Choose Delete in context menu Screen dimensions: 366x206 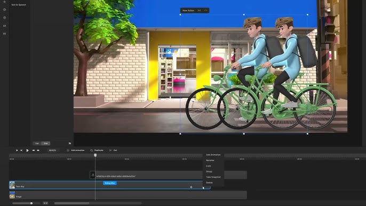point(209,183)
